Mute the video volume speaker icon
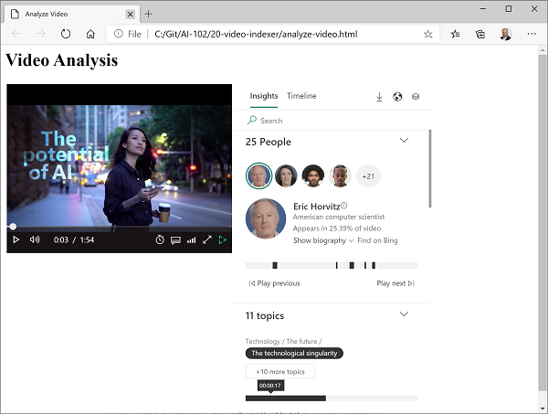 (35, 239)
